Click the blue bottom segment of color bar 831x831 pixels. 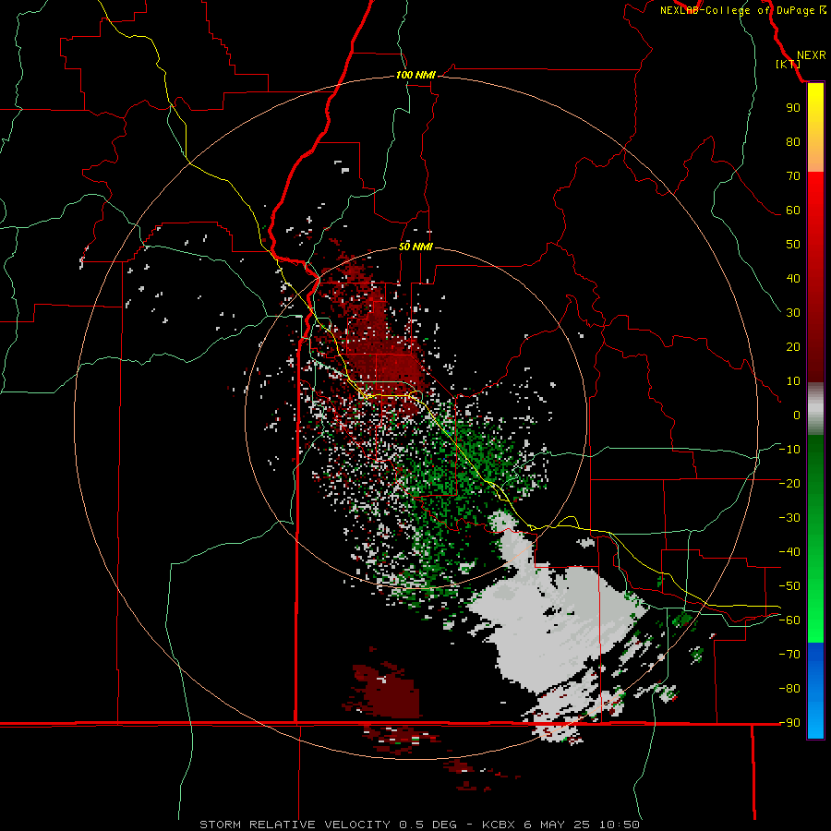click(x=815, y=691)
